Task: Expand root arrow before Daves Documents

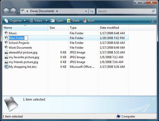Action: click(27, 11)
